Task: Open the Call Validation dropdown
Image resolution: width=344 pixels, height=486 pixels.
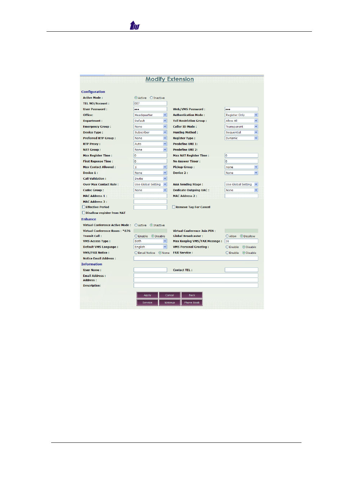Action: (x=150, y=179)
